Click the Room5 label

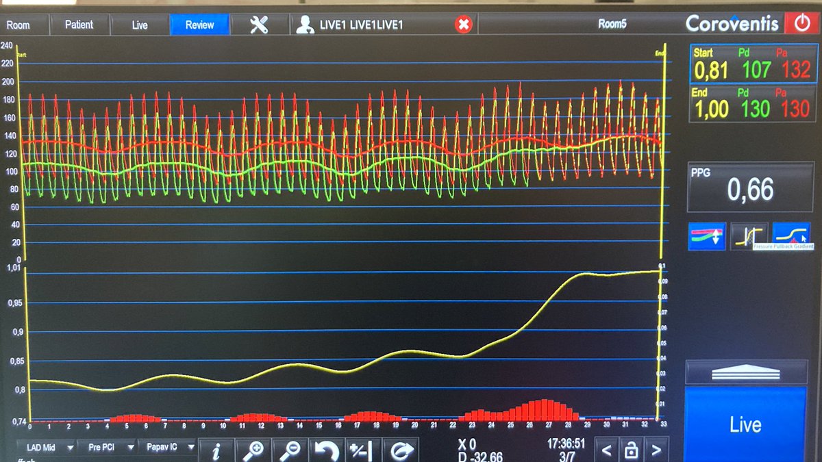click(x=612, y=24)
